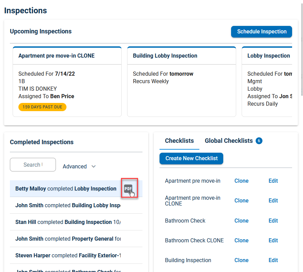The height and width of the screenshot is (272, 303).
Task: Download the PDF of Betty Malloy's Lobby Inspection
Action: (x=128, y=188)
